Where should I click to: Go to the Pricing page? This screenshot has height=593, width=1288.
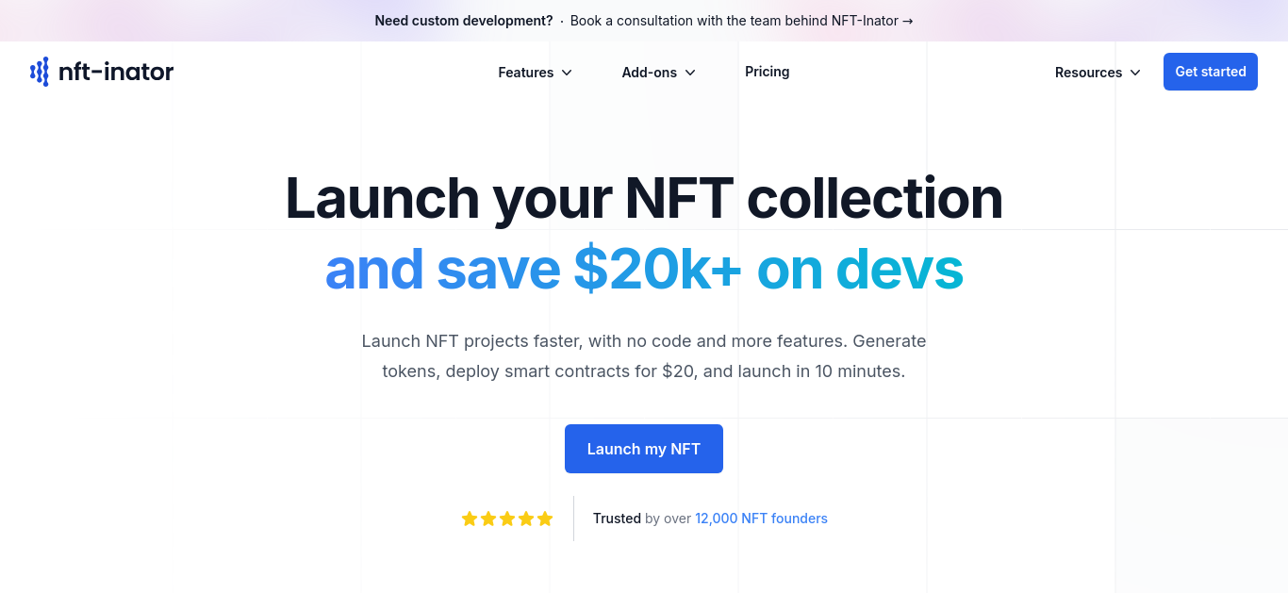pyautogui.click(x=768, y=72)
